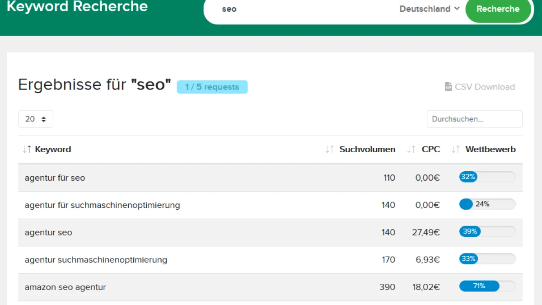Open the 20 rows-per-page selector
This screenshot has width=542, height=305.
tap(36, 119)
